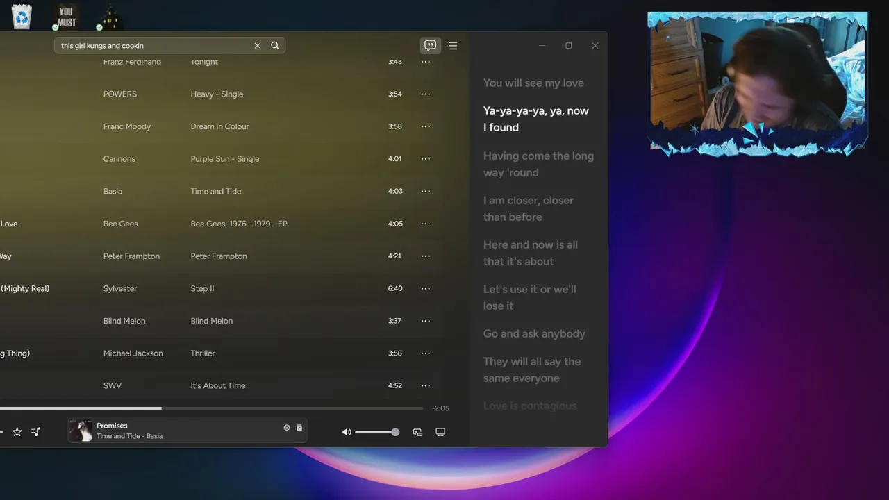This screenshot has width=889, height=500.
Task: Open the album Step II
Action: [202, 289]
